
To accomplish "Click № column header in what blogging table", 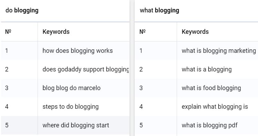I will pyautogui.click(x=142, y=32).
